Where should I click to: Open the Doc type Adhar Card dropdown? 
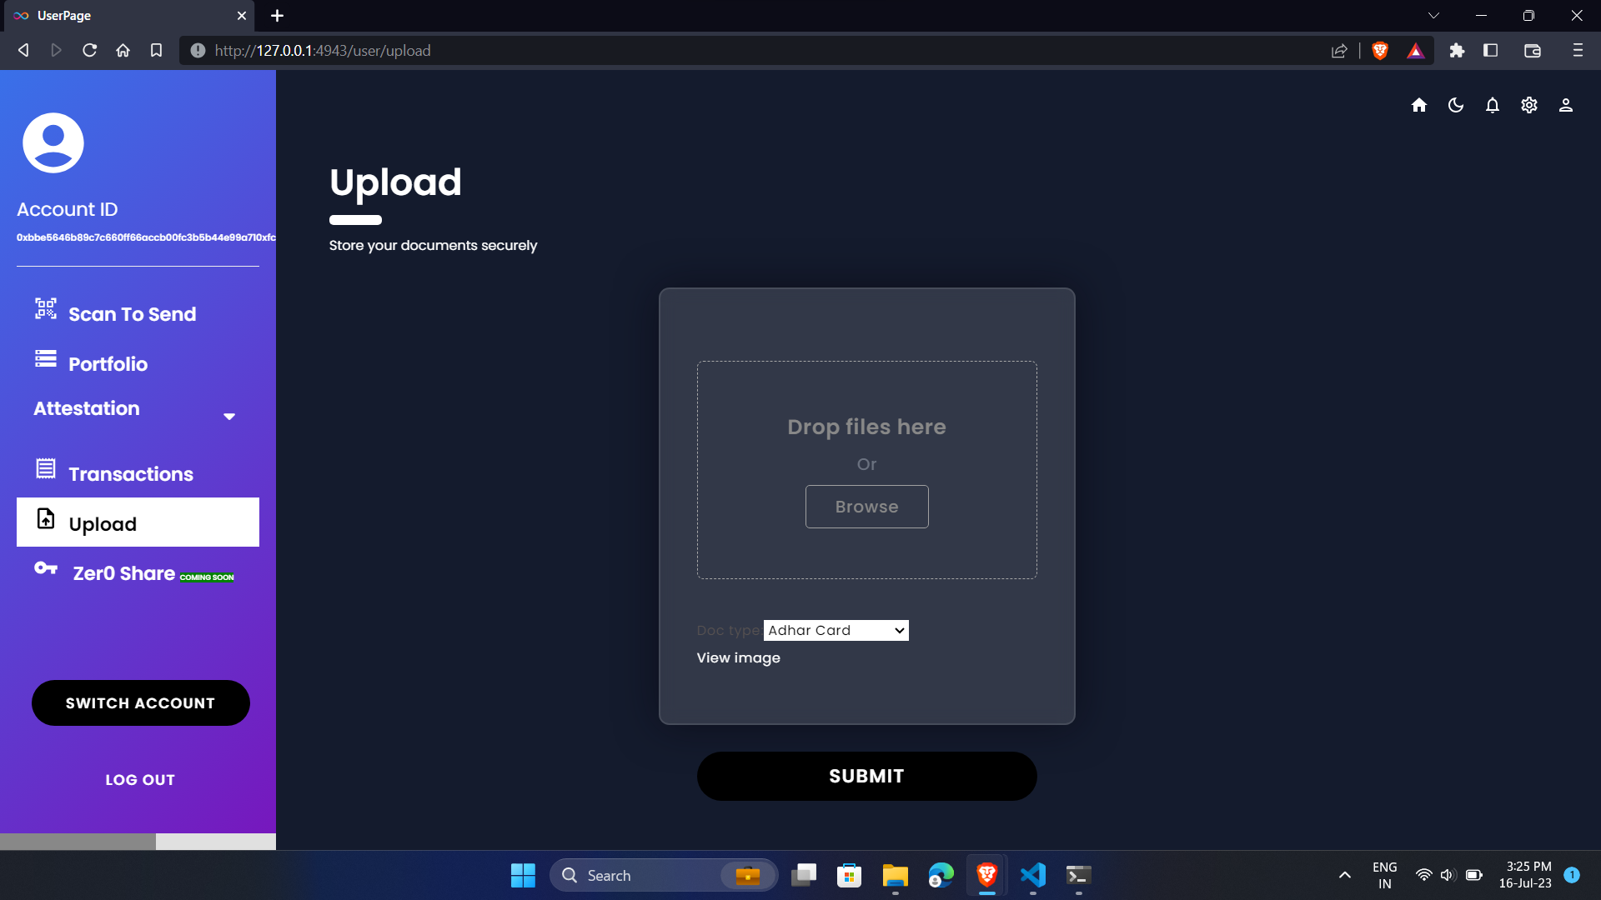click(836, 630)
